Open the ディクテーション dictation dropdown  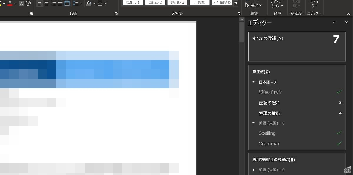277,4
